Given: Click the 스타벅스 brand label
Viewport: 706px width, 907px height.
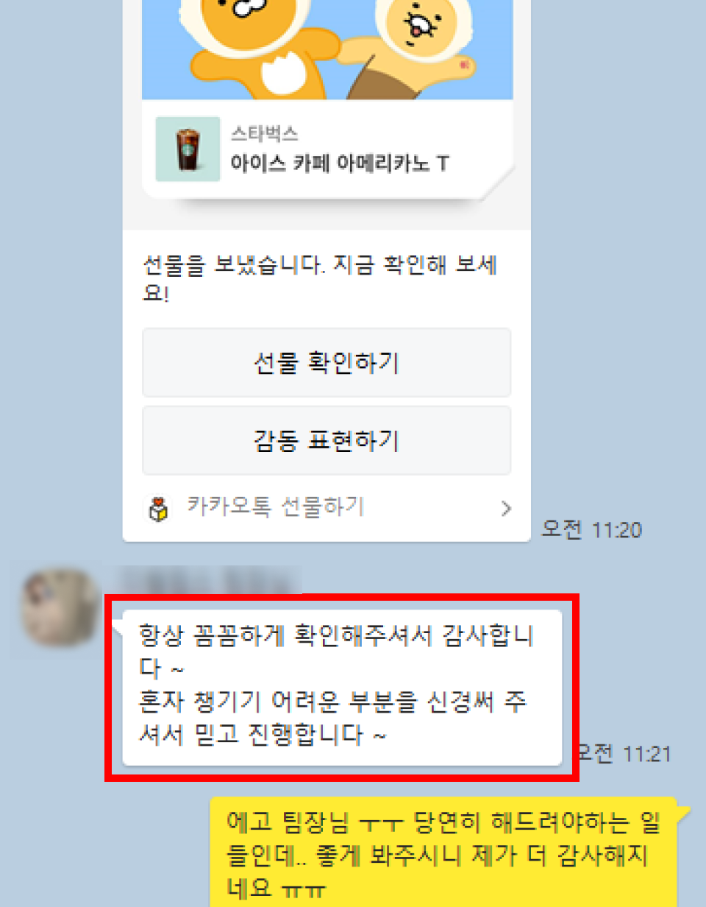Looking at the screenshot, I should pyautogui.click(x=264, y=133).
